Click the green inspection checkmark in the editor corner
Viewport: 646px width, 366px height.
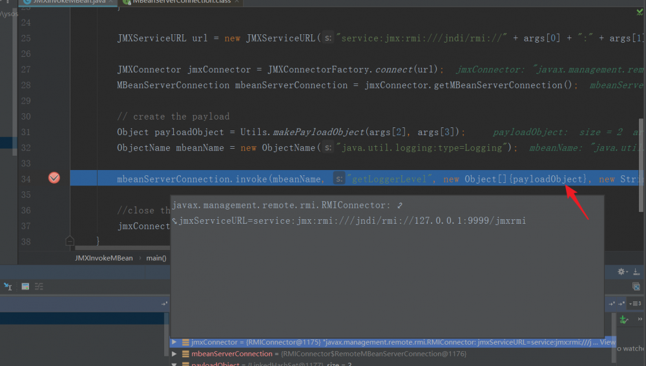tap(640, 12)
